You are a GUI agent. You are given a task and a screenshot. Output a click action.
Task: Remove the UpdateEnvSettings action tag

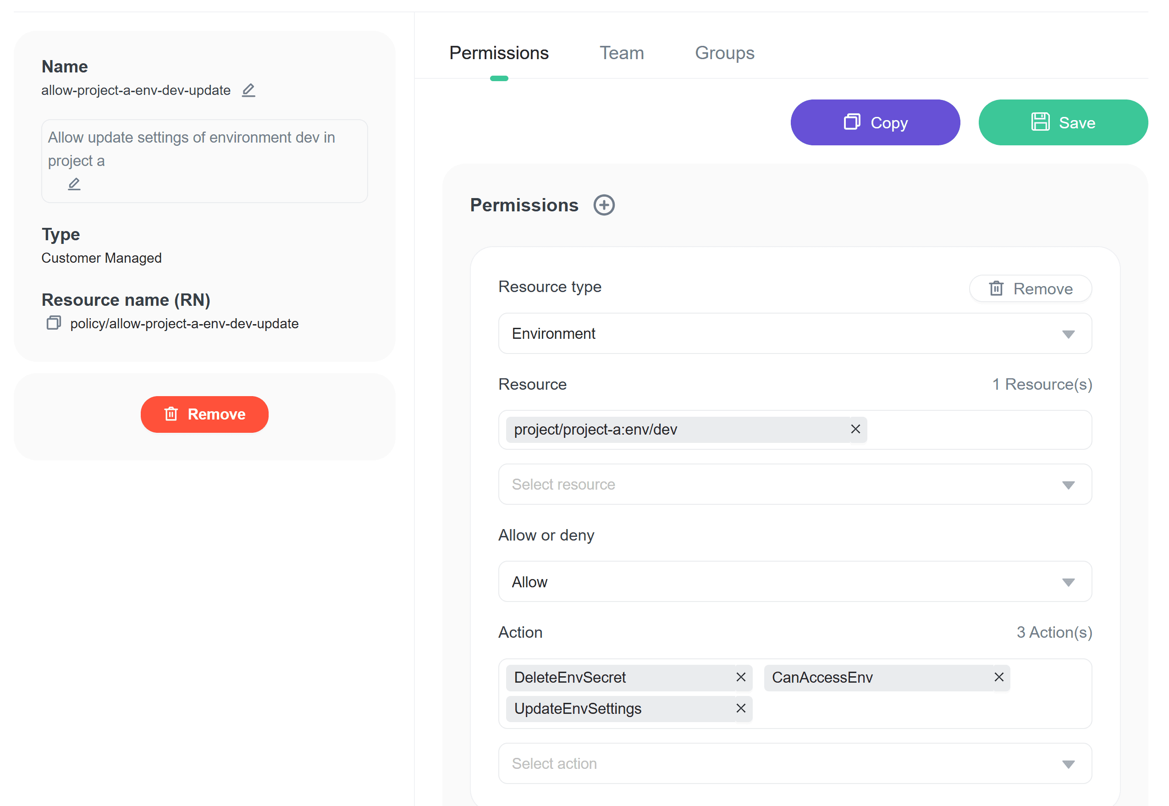tap(740, 708)
